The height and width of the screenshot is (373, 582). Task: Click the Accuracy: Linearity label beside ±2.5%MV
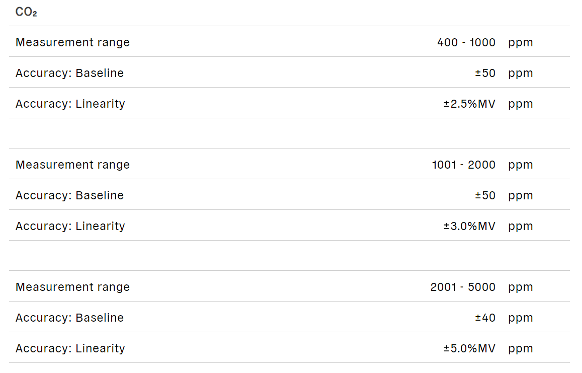(x=70, y=104)
